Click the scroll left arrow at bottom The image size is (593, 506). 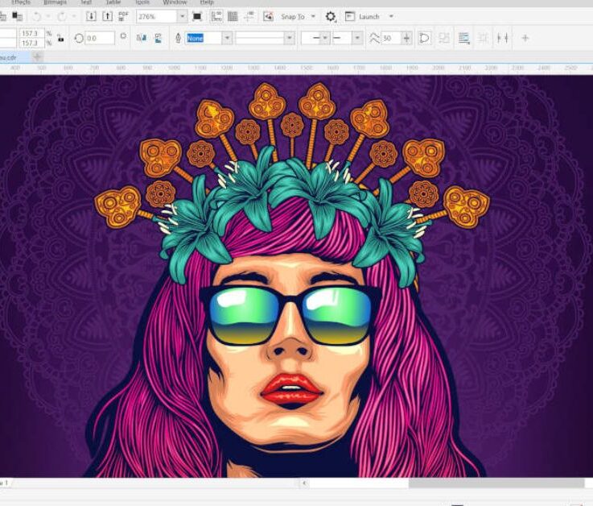click(304, 483)
